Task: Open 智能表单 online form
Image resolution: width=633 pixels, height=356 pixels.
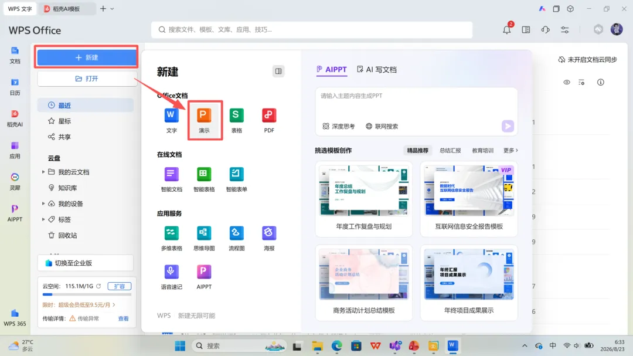Action: coord(236,179)
